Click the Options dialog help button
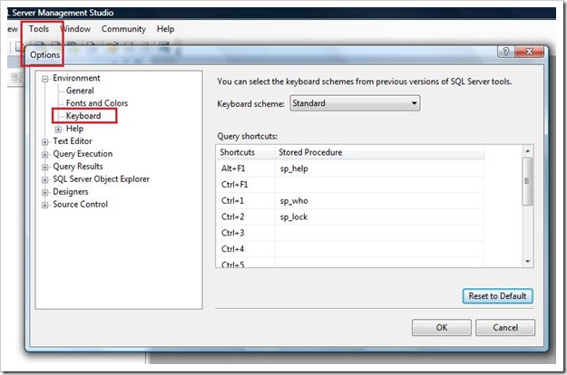This screenshot has height=375, width=567. coord(506,52)
